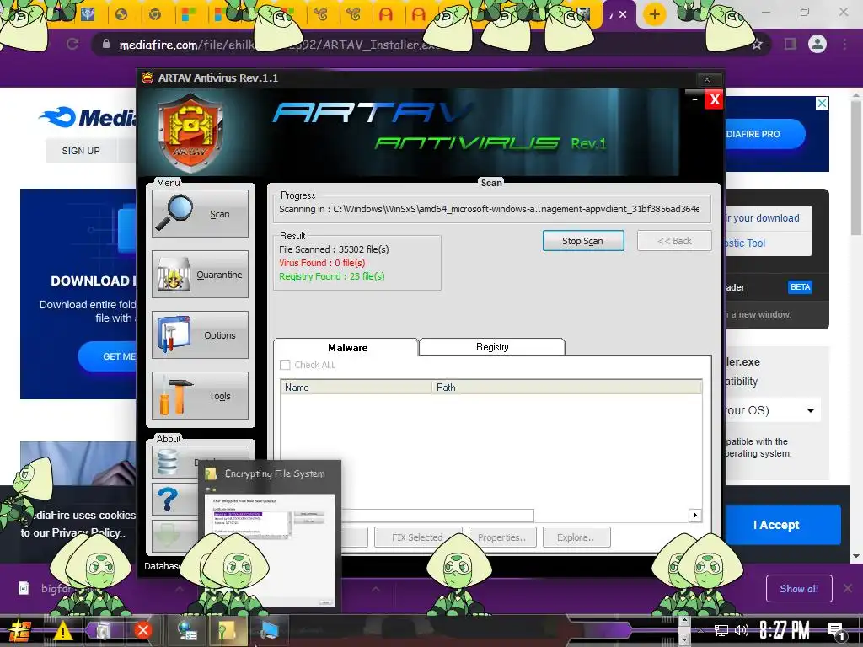
Task: Click the Stop Scan button
Action: point(583,241)
